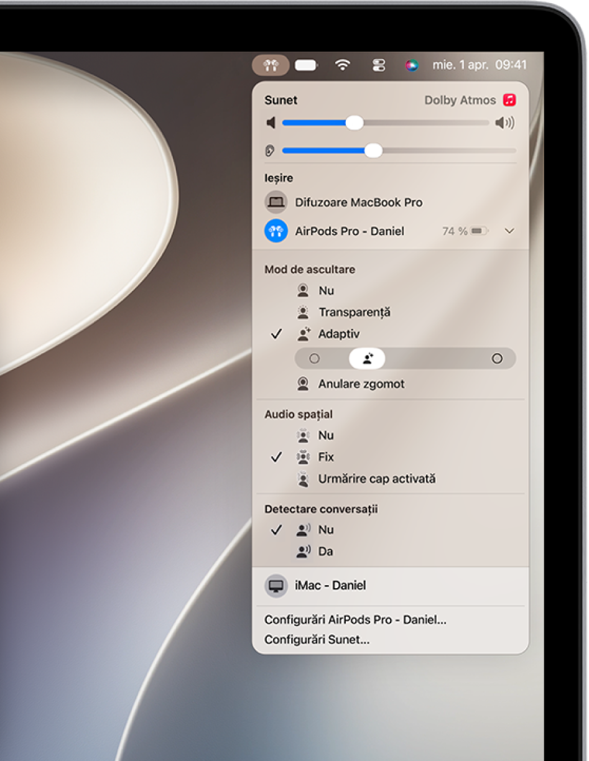Click the left circle of adaptive slider
Viewport: 589px width, 761px height.
tap(315, 359)
